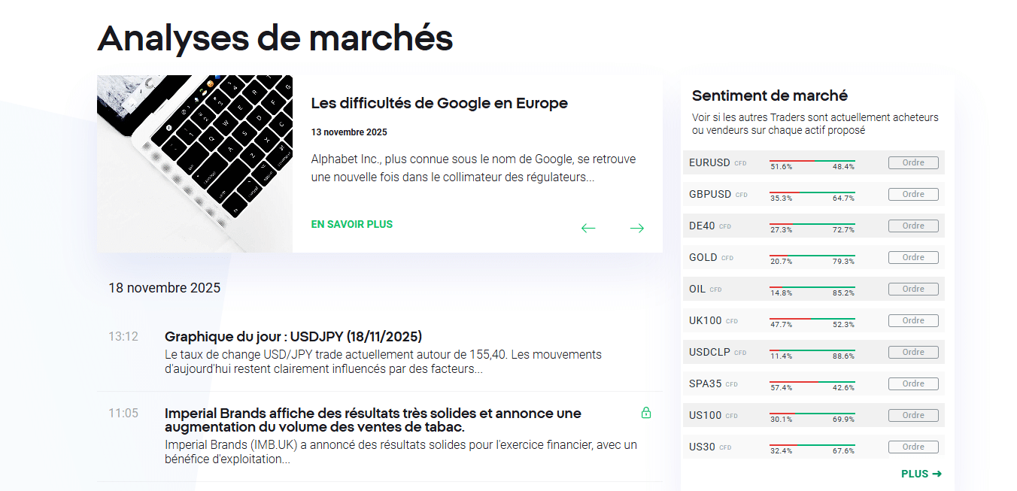Navigate back with the carousel left arrow
This screenshot has width=1017, height=491.
[588, 228]
